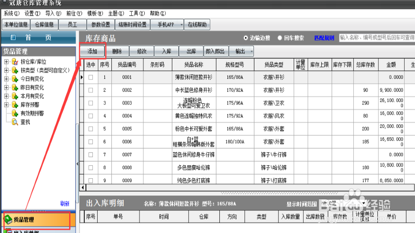This screenshot has height=233, width=415.
Task: Click the 本月有变化 folder icon
Action: (15, 96)
